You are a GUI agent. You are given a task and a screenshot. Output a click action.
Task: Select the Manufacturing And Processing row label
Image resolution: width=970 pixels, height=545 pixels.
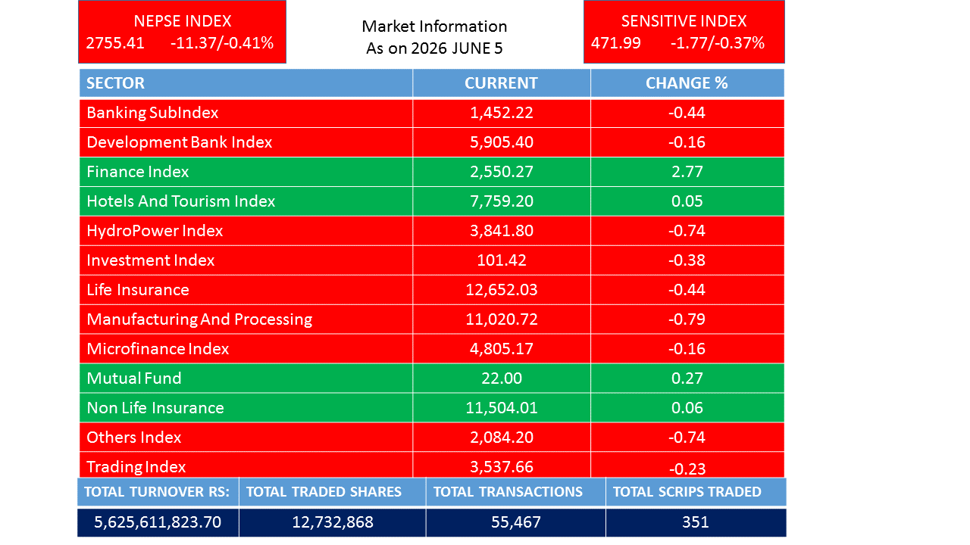click(x=199, y=319)
